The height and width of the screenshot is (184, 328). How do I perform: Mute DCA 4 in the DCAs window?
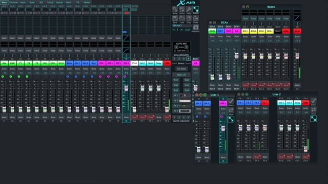coord(237,85)
